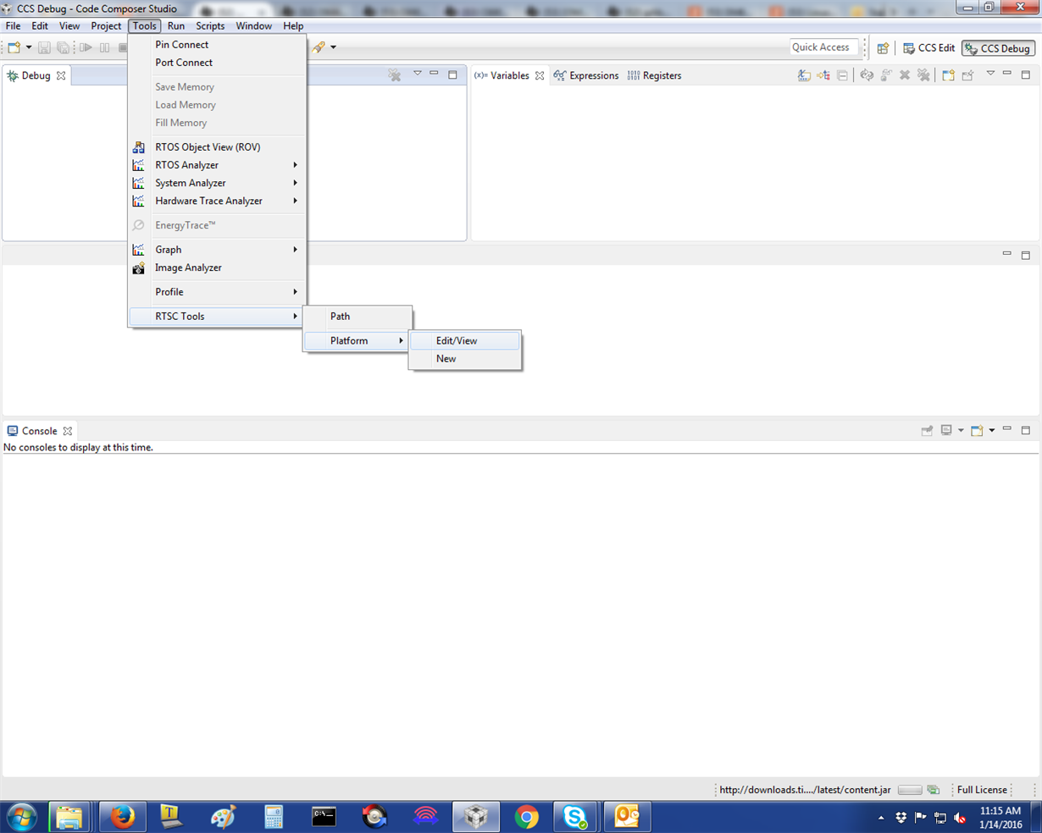Click the Refresh icon in Variables view
This screenshot has width=1042, height=833.
(x=867, y=75)
